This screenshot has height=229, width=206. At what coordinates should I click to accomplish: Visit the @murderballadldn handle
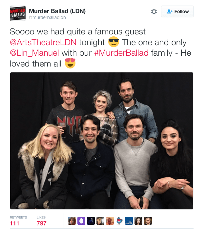pyautogui.click(x=47, y=17)
